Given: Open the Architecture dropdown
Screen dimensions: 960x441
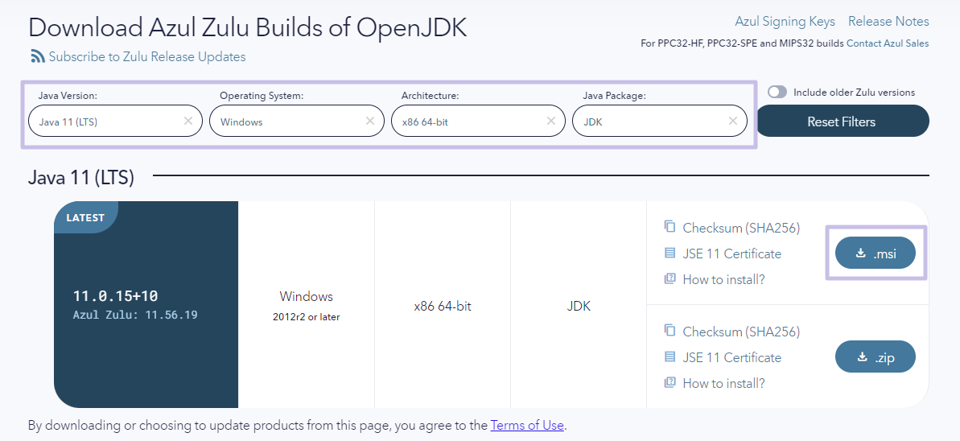Looking at the screenshot, I should coord(478,121).
